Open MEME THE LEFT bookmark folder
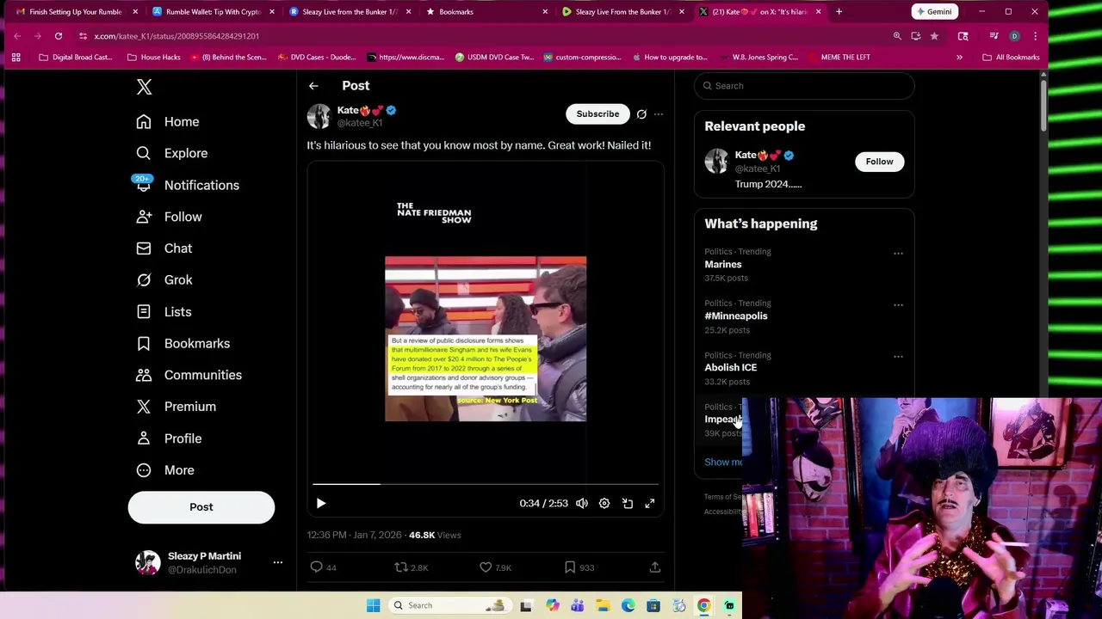The height and width of the screenshot is (619, 1102). pyautogui.click(x=839, y=58)
